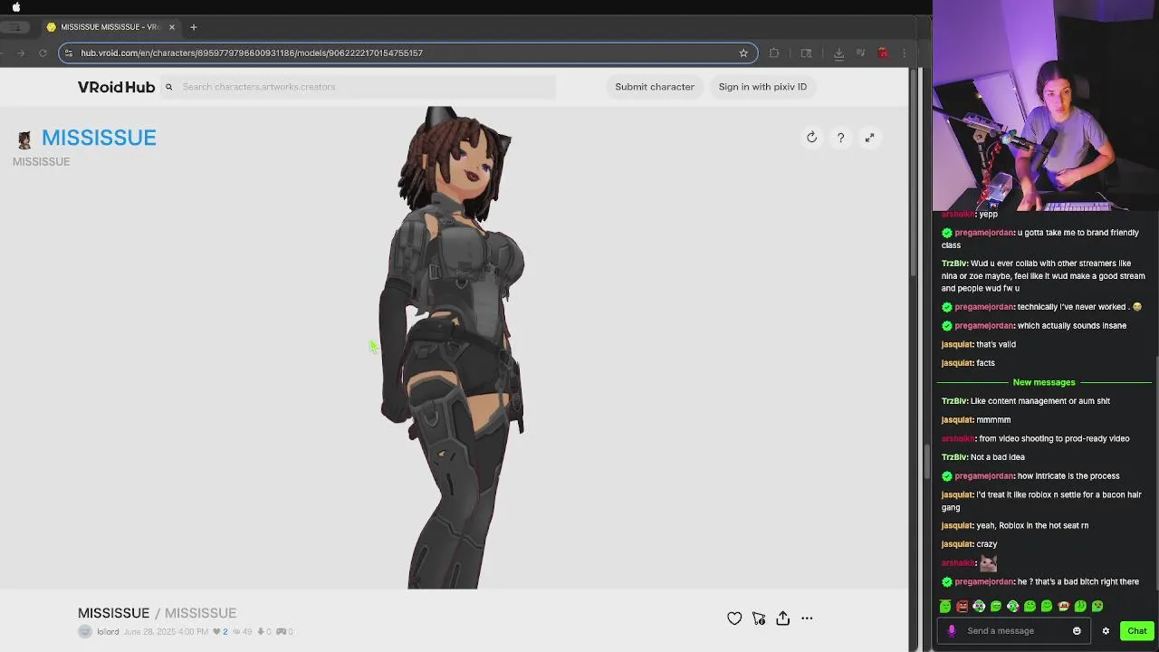
Task: Focus the Send a message field
Action: pos(1012,631)
